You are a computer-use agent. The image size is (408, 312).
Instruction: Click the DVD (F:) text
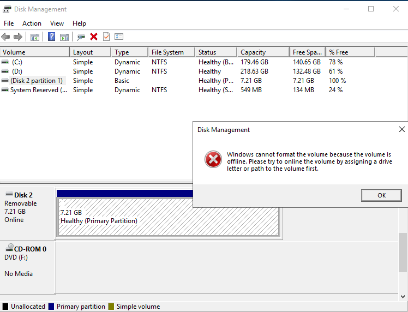(x=16, y=257)
